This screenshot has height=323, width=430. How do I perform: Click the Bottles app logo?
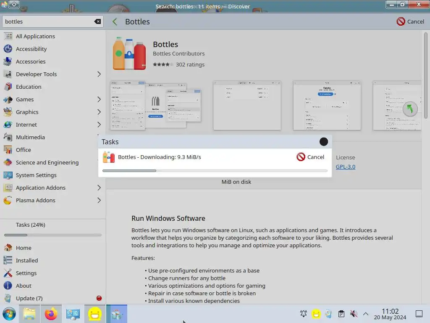(x=129, y=53)
